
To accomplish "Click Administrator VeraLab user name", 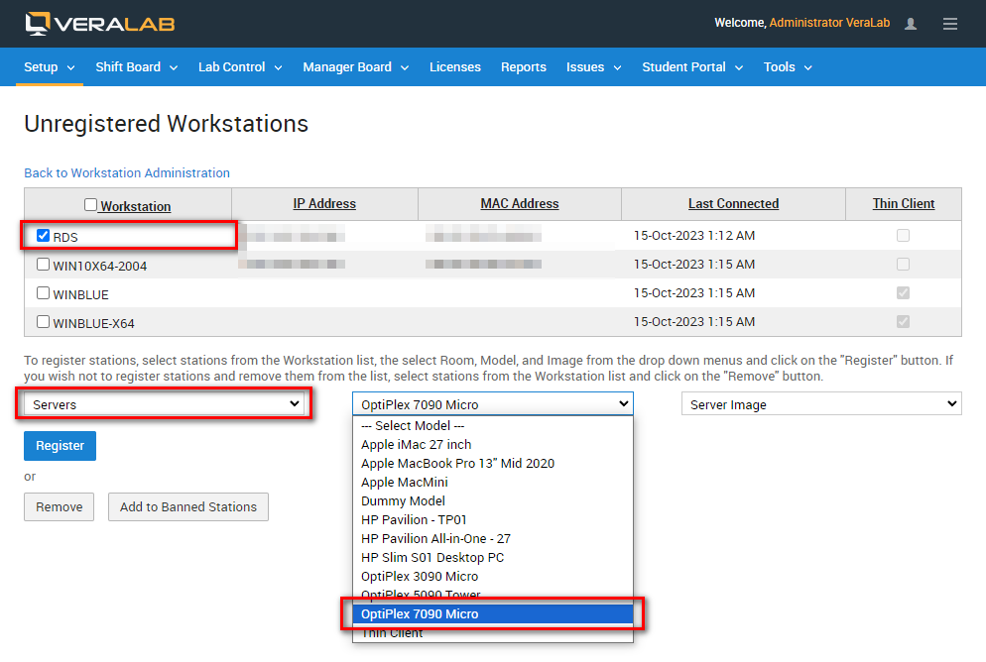I will tap(829, 23).
